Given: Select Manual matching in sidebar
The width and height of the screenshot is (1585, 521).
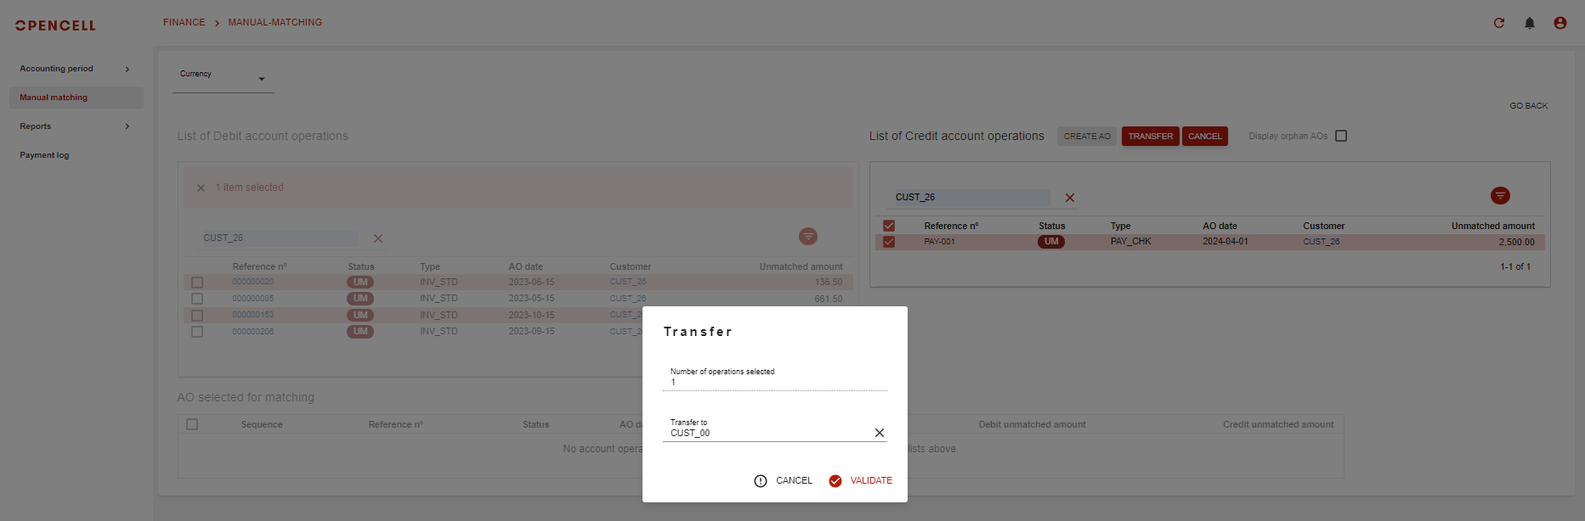Looking at the screenshot, I should [54, 98].
